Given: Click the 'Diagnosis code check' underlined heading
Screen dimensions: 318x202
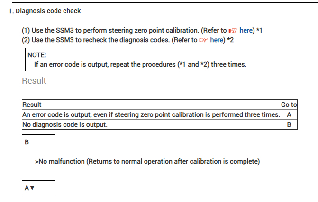Looking at the screenshot, I should pos(48,11).
